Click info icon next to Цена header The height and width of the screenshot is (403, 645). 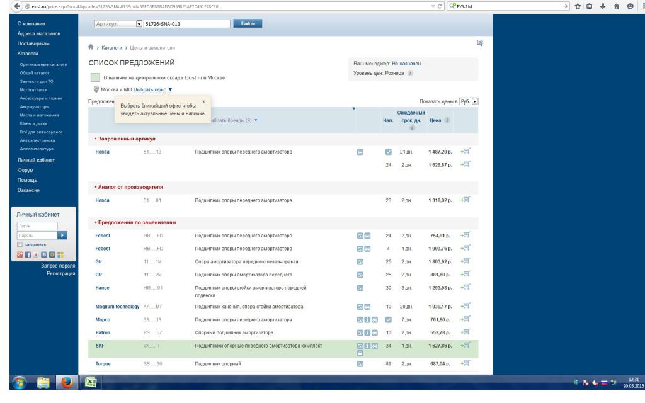coord(447,120)
